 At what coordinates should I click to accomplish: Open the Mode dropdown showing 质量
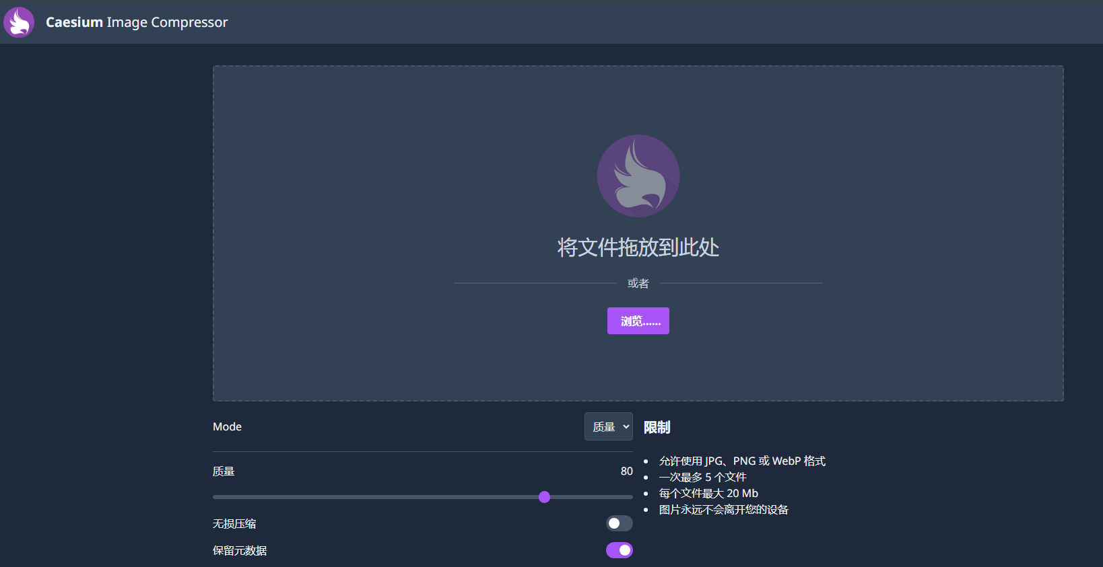pyautogui.click(x=609, y=426)
